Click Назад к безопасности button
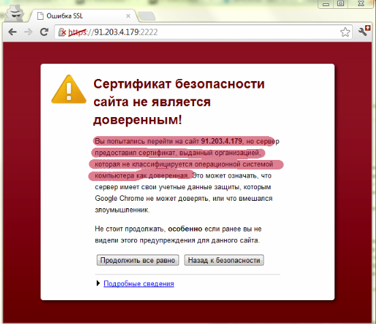 coord(224,260)
